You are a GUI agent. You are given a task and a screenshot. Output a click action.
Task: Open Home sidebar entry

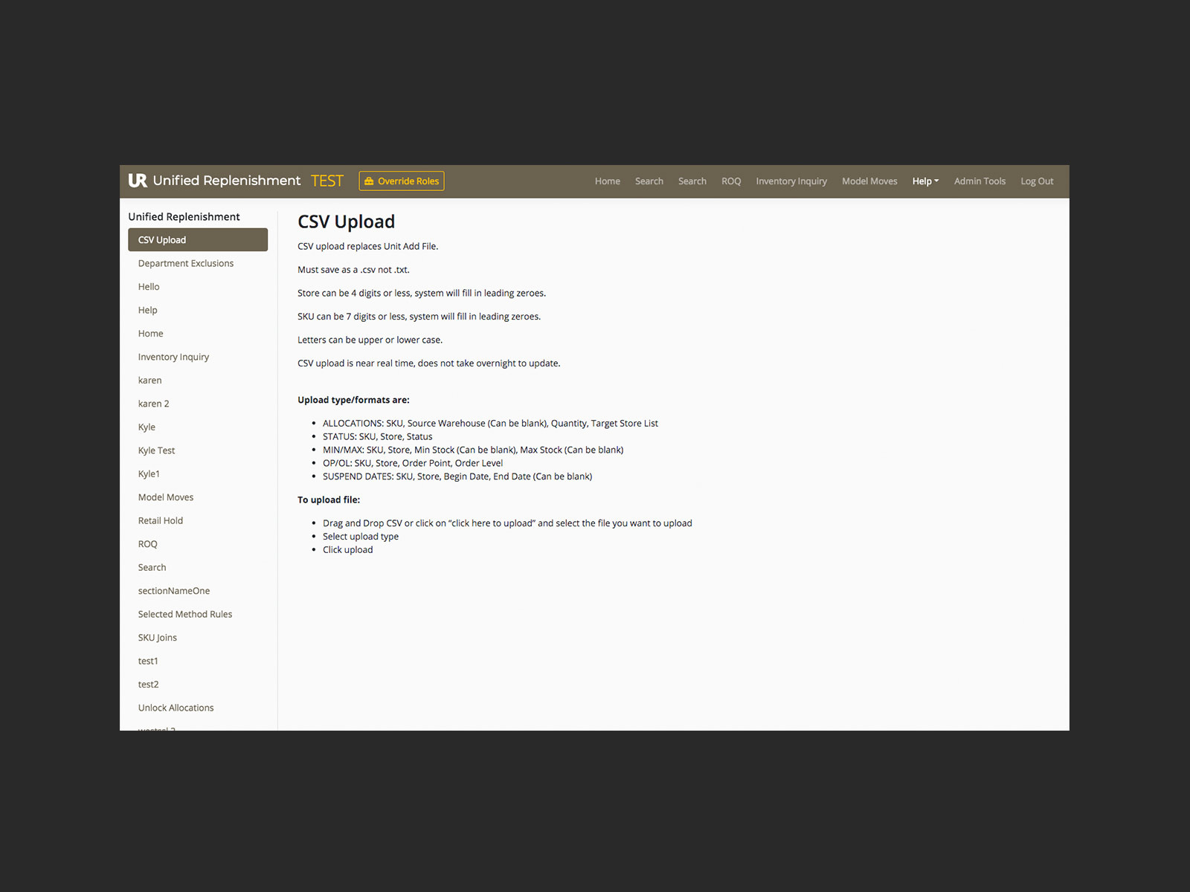150,334
